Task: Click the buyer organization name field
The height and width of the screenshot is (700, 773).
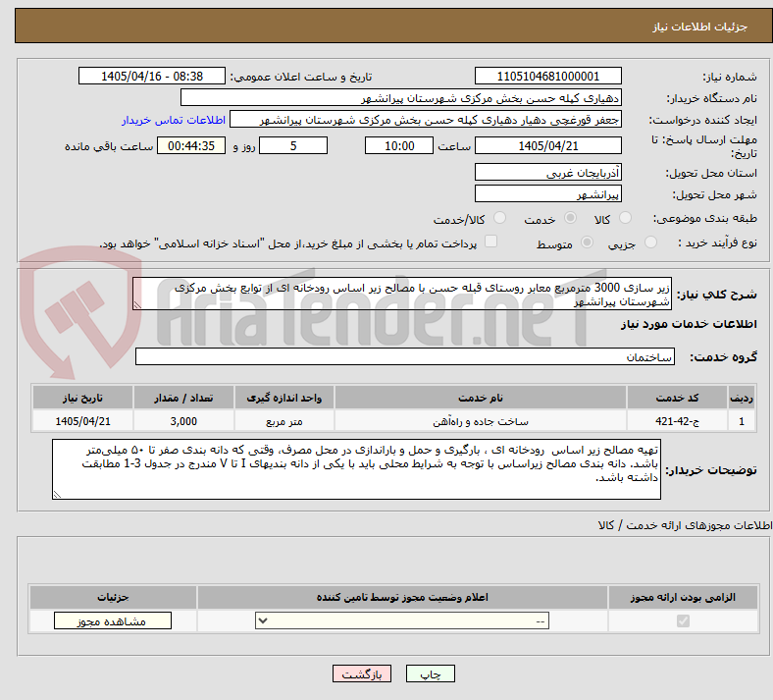Action: (401, 97)
